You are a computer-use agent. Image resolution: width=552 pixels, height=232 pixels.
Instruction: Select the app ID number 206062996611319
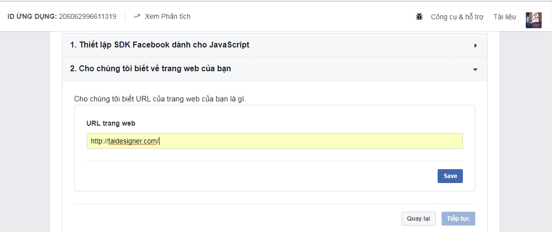(x=88, y=16)
